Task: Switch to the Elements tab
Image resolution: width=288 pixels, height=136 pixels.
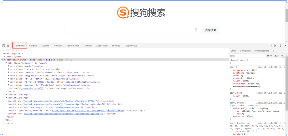Action: [20, 46]
